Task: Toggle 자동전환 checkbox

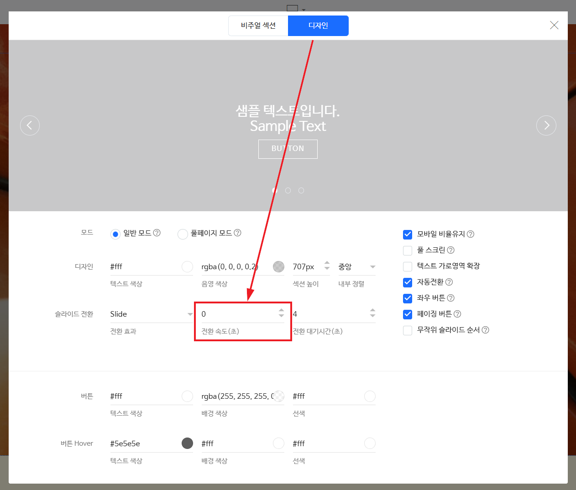Action: (x=408, y=282)
